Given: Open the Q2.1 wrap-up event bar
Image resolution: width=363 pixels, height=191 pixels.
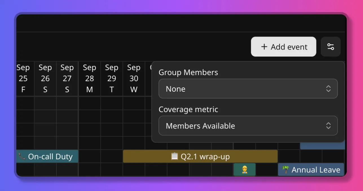Looking at the screenshot, I should [x=200, y=156].
